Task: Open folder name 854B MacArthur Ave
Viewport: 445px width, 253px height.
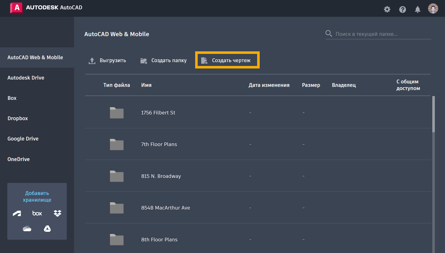Action: 166,208
